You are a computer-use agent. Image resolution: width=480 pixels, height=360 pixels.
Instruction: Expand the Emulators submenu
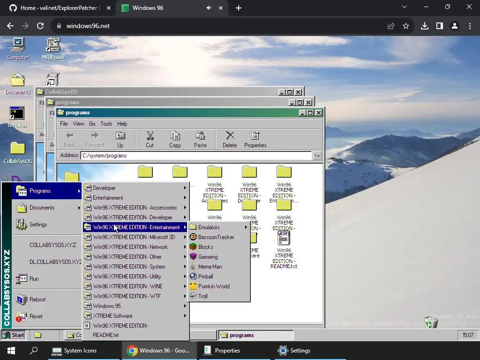coord(219,227)
